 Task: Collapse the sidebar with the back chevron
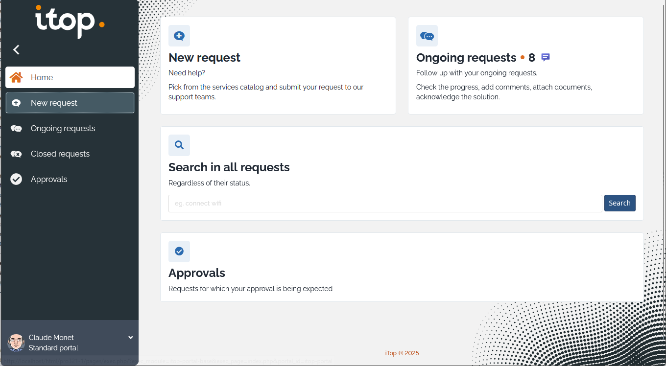16,49
